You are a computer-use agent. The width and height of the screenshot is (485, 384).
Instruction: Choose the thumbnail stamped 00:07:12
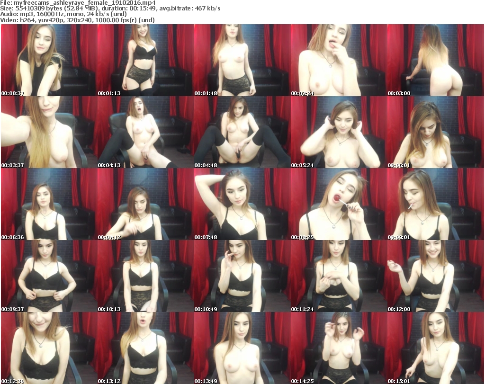[146, 205]
